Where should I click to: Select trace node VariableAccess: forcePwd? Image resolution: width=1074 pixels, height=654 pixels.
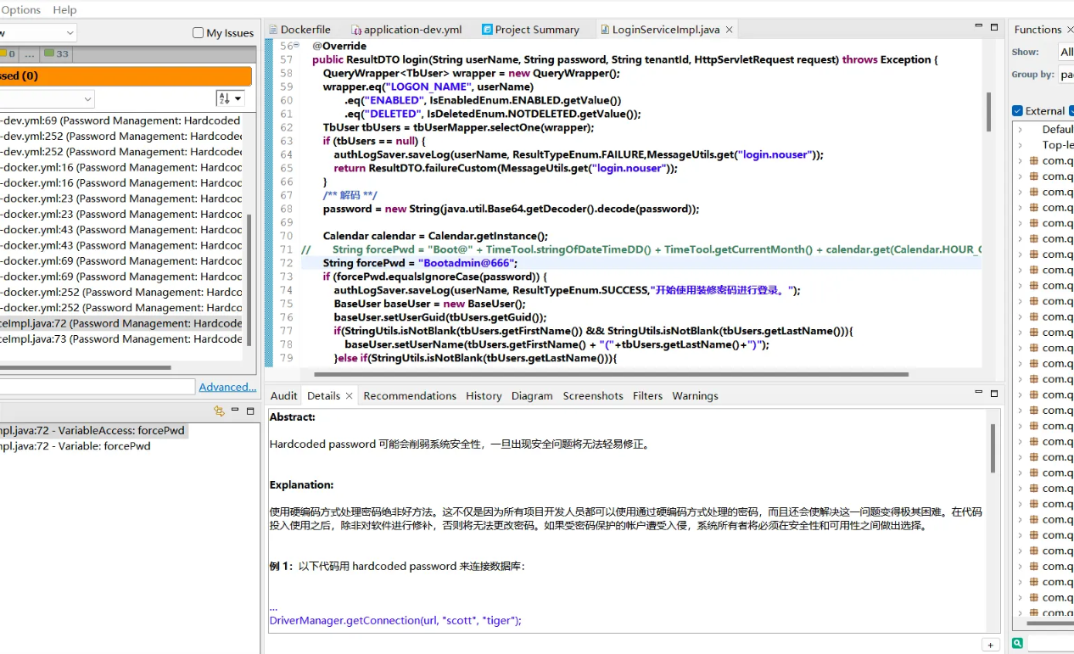(92, 430)
